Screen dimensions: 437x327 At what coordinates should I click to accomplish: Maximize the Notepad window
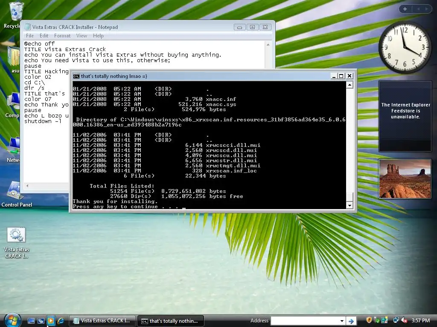[x=252, y=27]
